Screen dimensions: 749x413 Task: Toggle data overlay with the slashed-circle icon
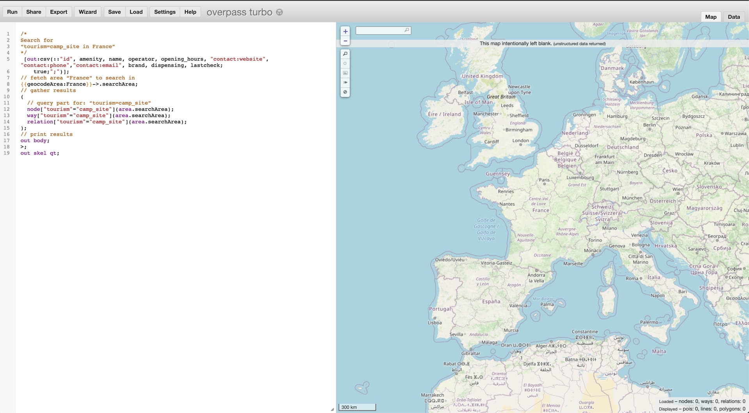click(x=345, y=92)
